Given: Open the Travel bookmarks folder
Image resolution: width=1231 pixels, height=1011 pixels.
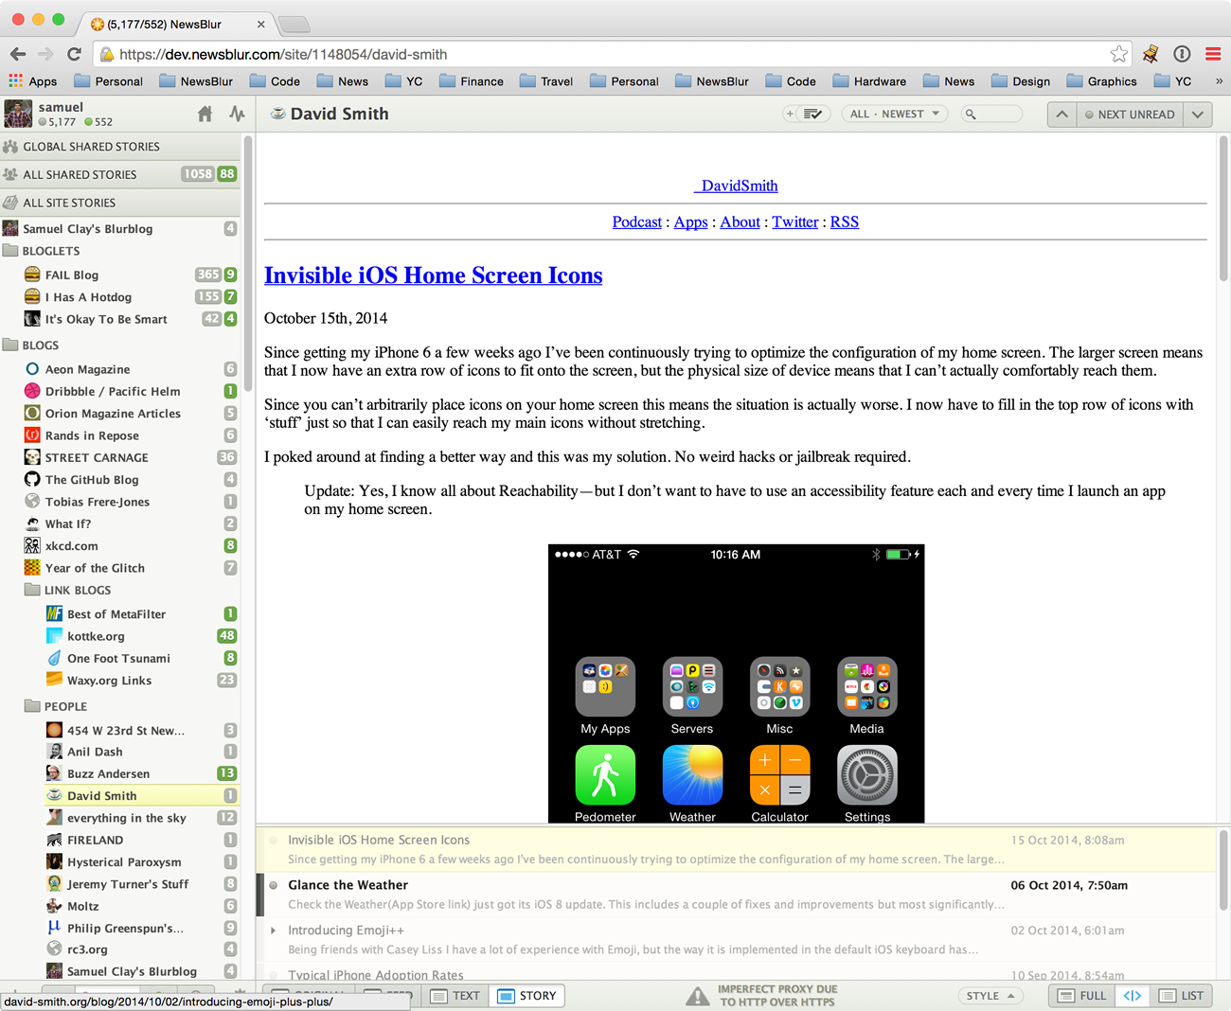Looking at the screenshot, I should 546,81.
